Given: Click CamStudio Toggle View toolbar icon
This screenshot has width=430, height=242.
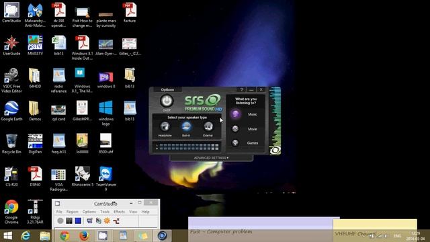Looking at the screenshot, I should pyautogui.click(x=89, y=220).
